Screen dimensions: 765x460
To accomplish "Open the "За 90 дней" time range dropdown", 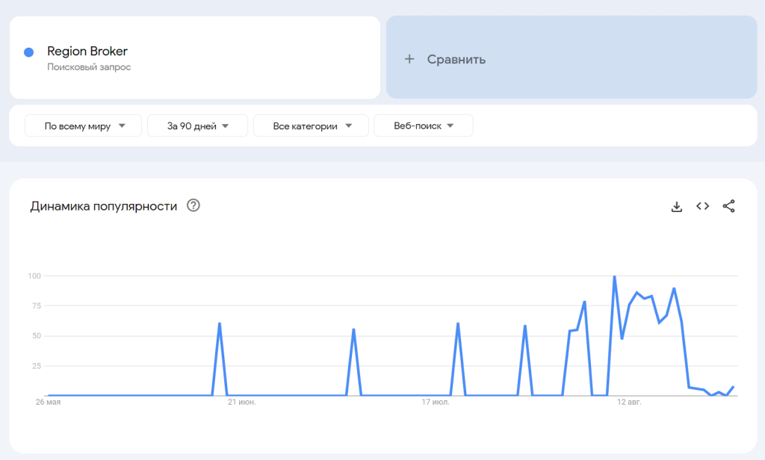I will coord(197,126).
